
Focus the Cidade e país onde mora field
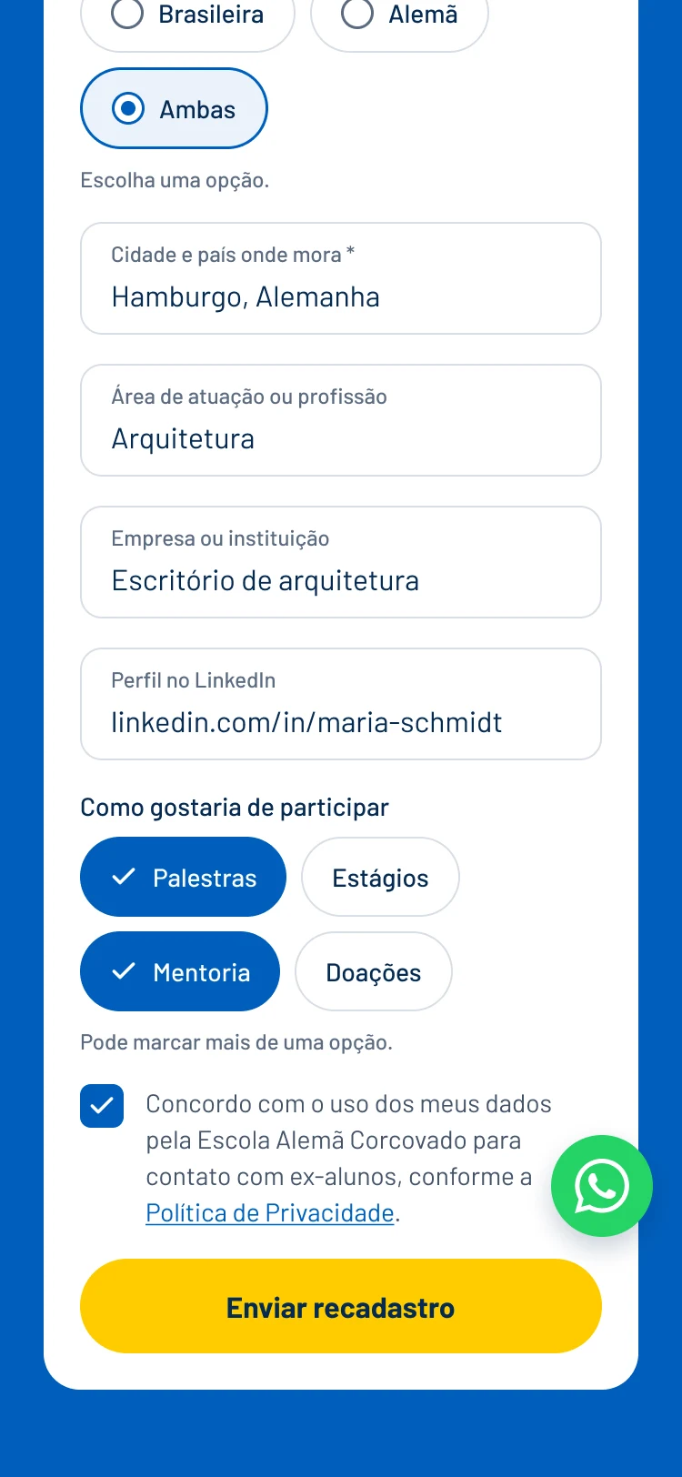pos(341,278)
